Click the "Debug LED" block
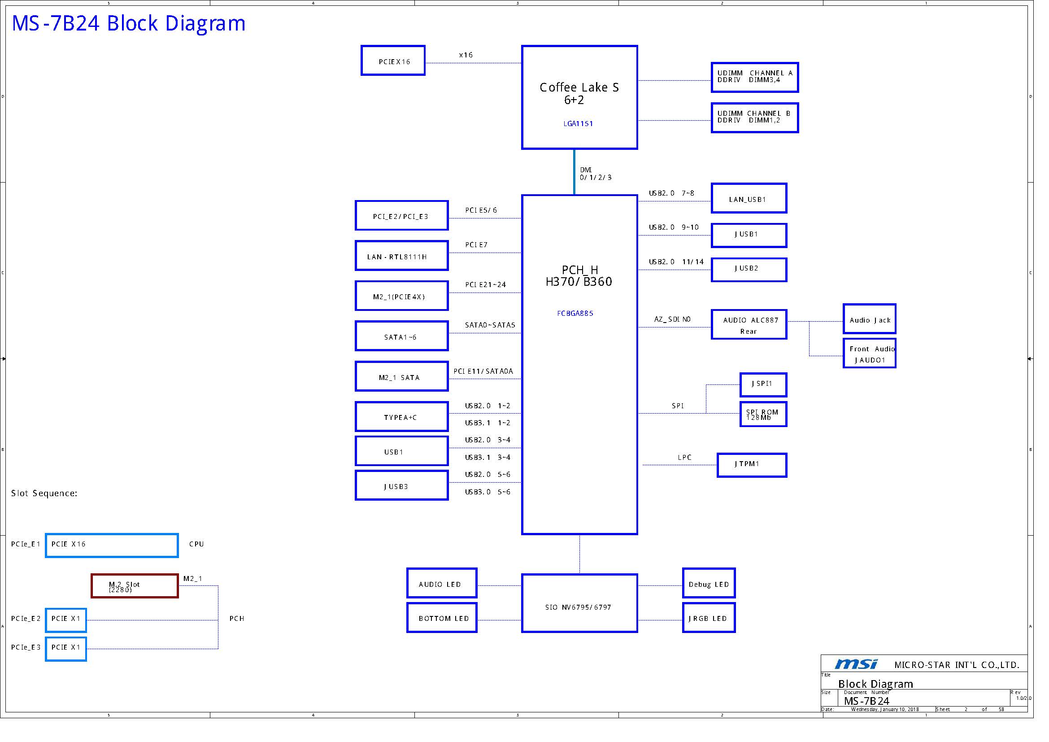The height and width of the screenshot is (742, 1049). (x=709, y=583)
